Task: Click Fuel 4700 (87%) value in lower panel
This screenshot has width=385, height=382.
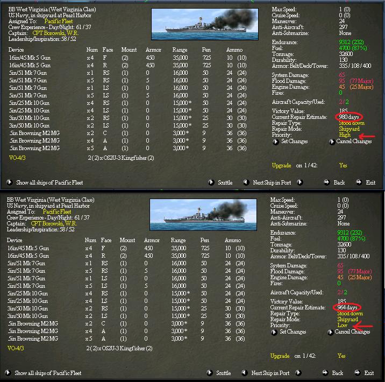Action: click(x=351, y=238)
